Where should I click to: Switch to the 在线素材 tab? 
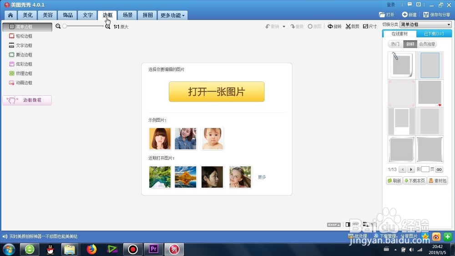(x=399, y=34)
